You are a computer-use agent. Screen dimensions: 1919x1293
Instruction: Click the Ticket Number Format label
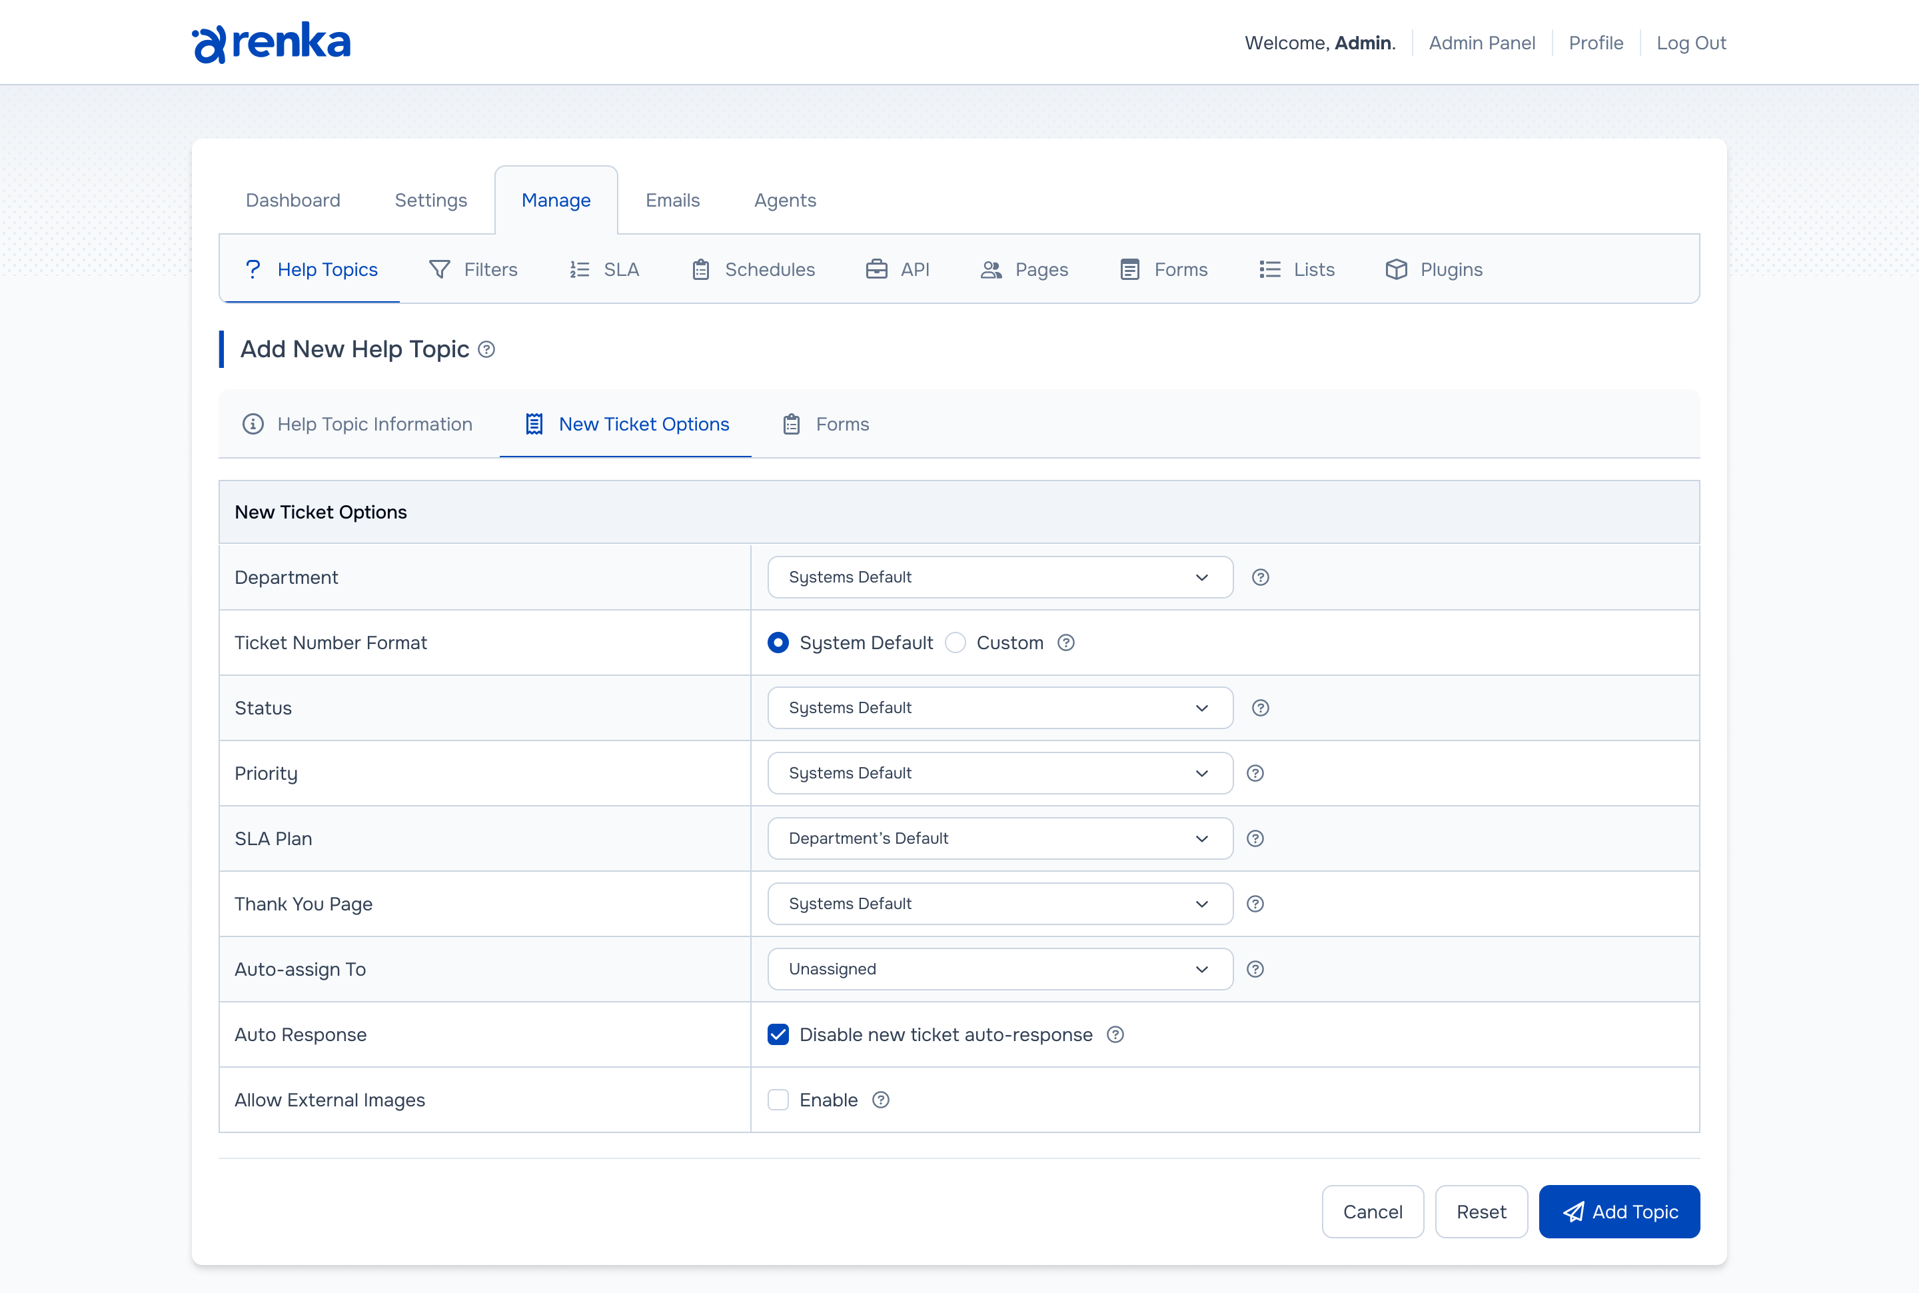(x=330, y=643)
